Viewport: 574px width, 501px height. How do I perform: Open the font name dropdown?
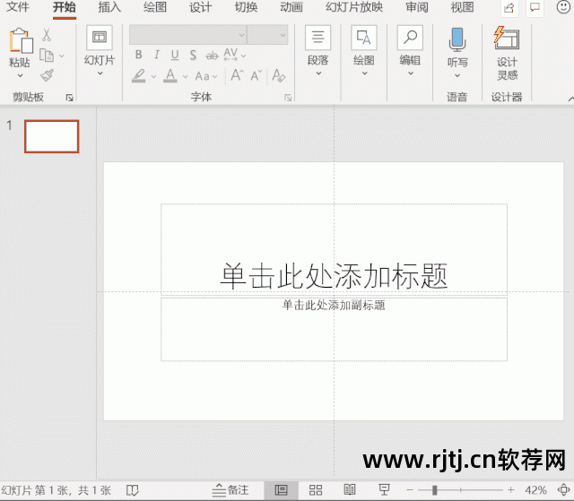point(241,35)
